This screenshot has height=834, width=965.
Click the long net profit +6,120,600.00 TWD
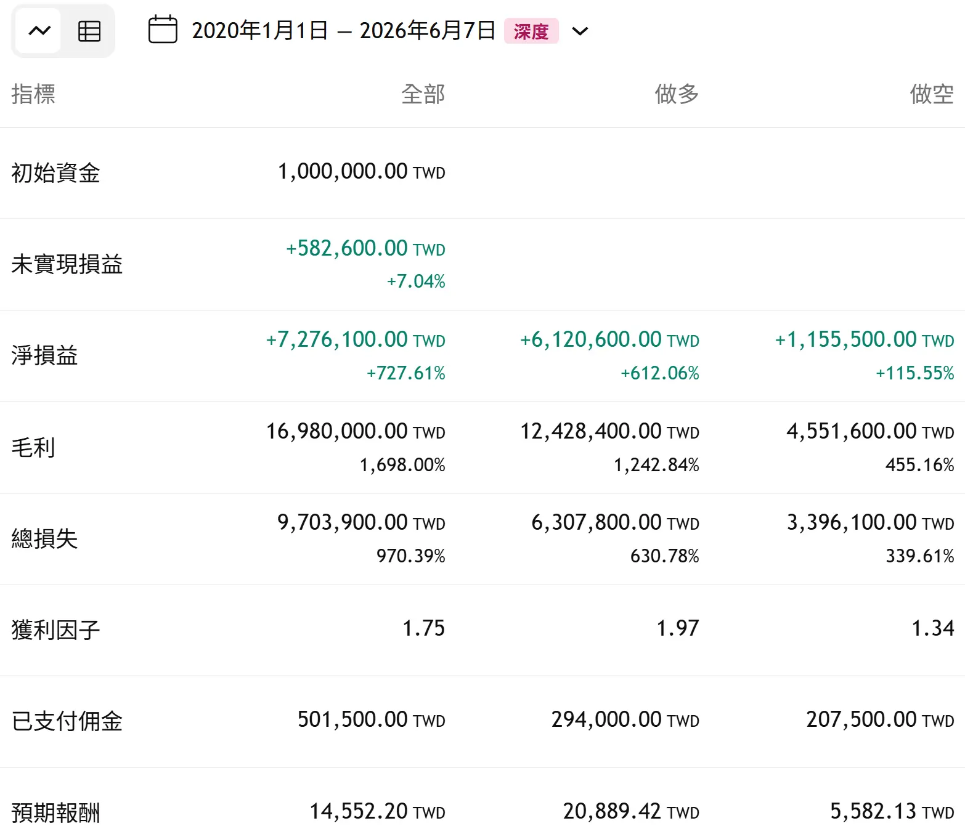click(x=609, y=339)
